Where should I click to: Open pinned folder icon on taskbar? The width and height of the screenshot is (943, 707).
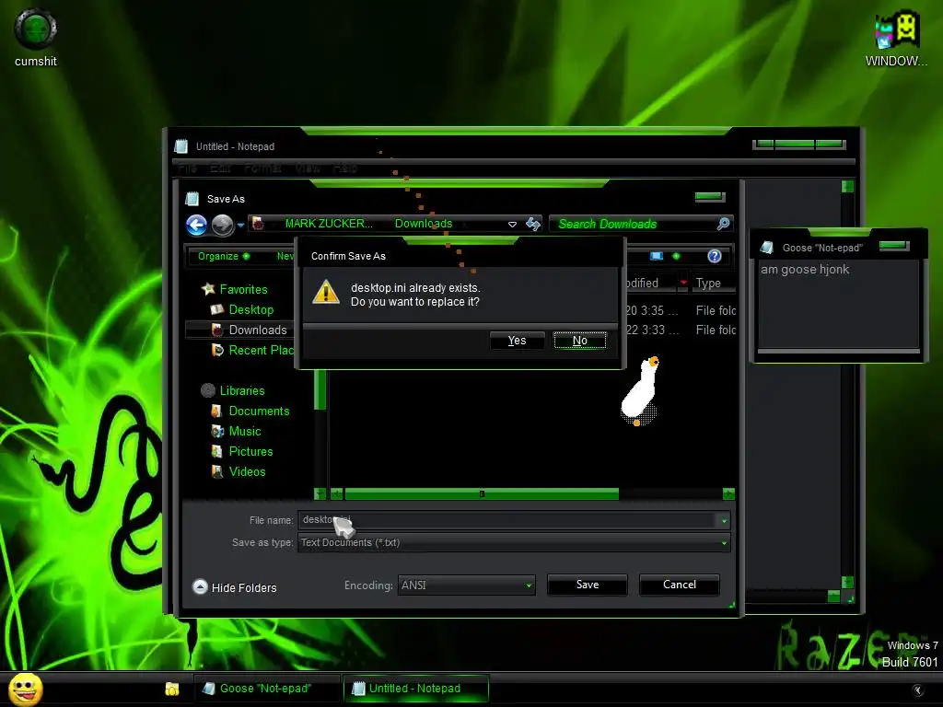coord(172,689)
